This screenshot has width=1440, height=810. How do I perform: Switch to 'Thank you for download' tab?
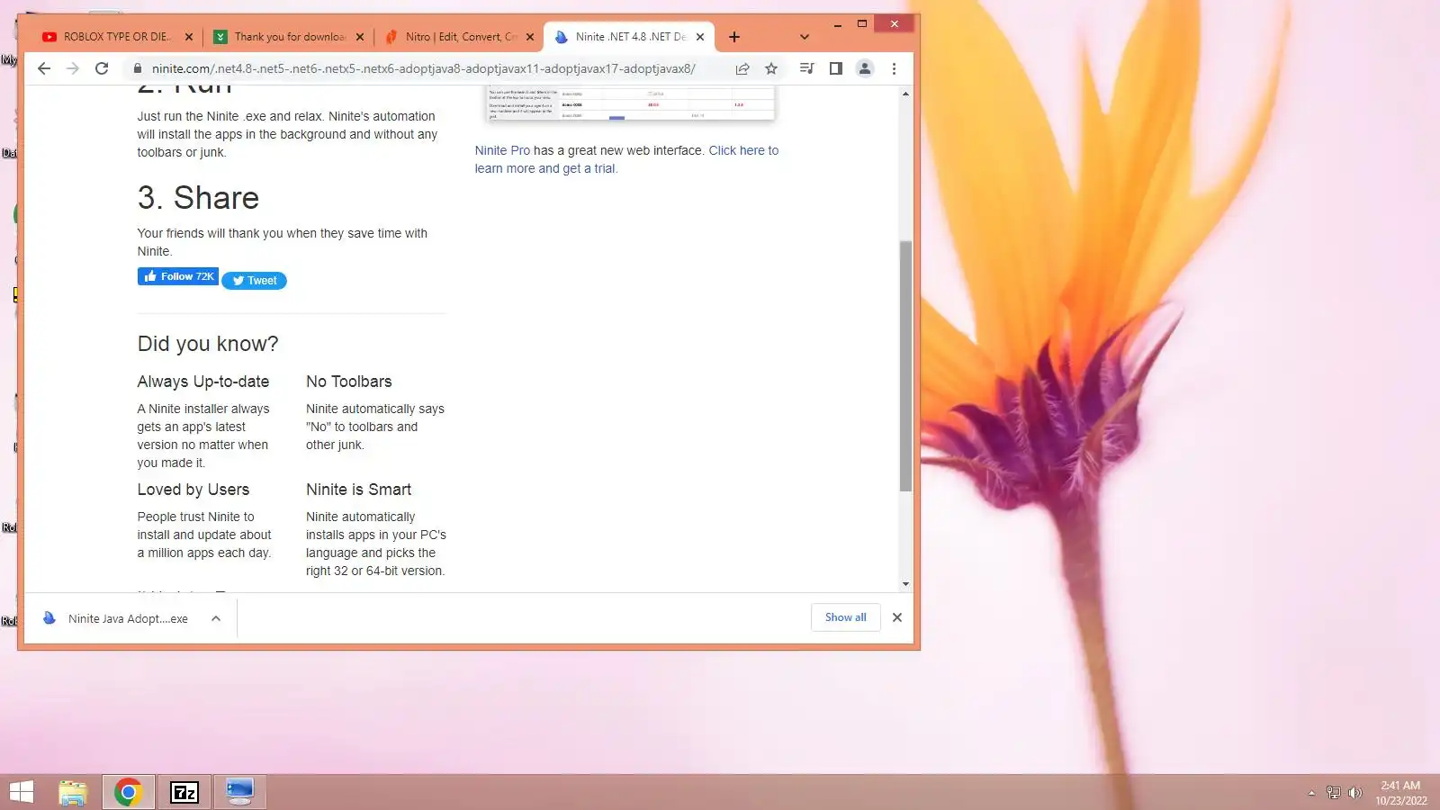[x=288, y=37]
